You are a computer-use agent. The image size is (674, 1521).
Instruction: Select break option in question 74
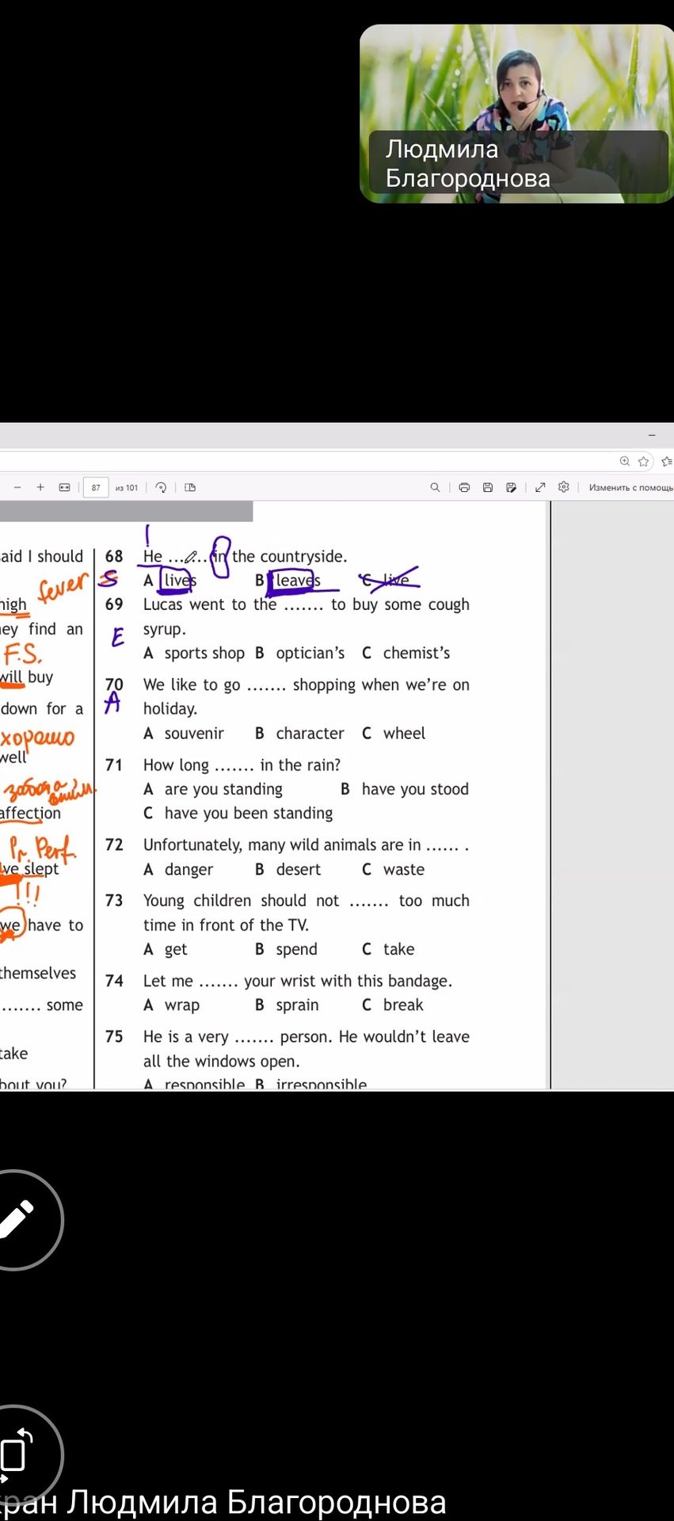pyautogui.click(x=393, y=1004)
